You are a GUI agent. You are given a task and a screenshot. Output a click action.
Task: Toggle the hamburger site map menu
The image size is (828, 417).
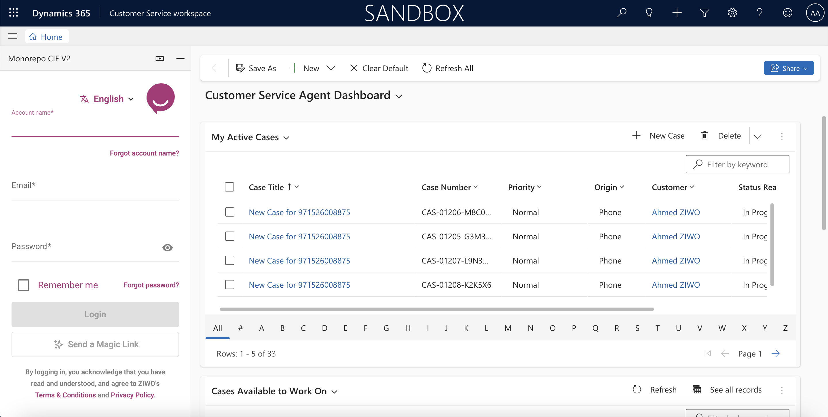13,36
